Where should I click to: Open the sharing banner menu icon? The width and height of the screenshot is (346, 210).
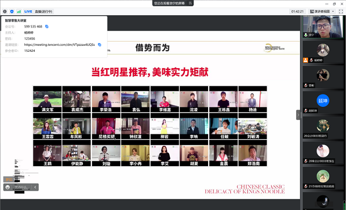pos(190,3)
